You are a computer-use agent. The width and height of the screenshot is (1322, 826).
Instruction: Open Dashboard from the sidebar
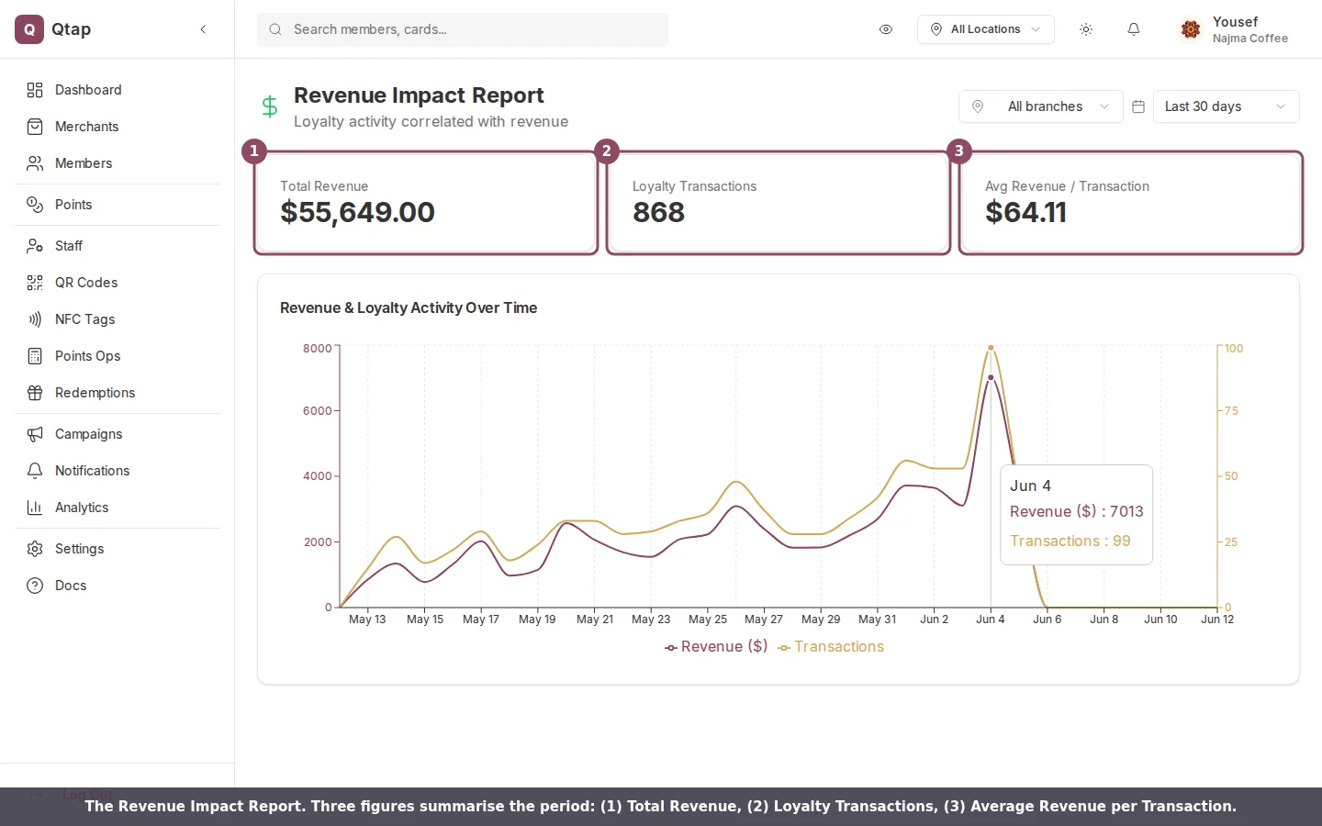click(x=118, y=90)
